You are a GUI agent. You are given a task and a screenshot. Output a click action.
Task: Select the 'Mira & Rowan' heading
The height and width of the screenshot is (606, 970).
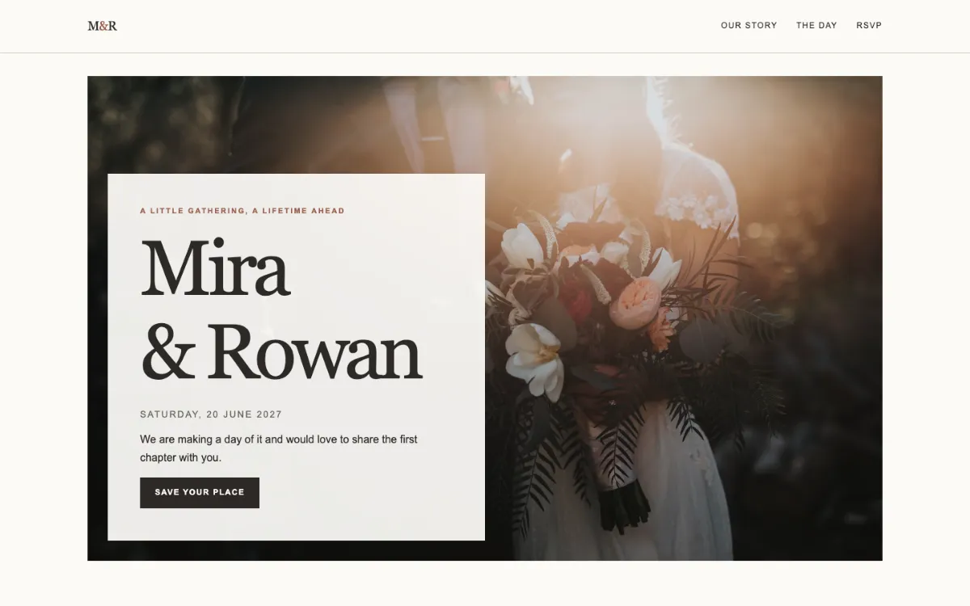tap(281, 310)
